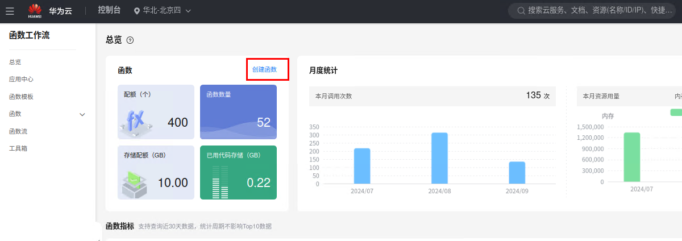The image size is (682, 241).
Task: Select 函数 in the sidebar
Action: 15,114
